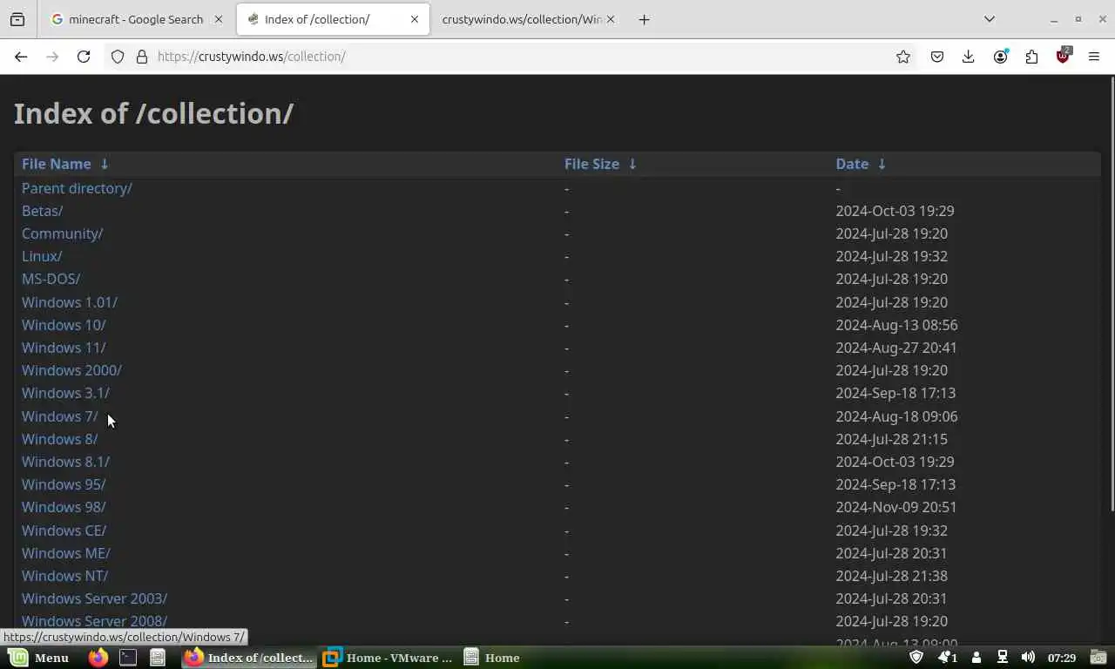Open the Windows 98/ folder
Screen dimensions: 1115x669
(x=64, y=507)
